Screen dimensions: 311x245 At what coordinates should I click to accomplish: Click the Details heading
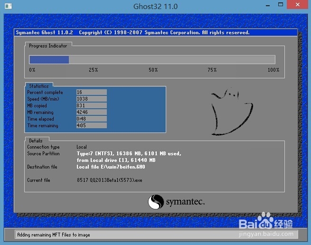click(x=36, y=141)
